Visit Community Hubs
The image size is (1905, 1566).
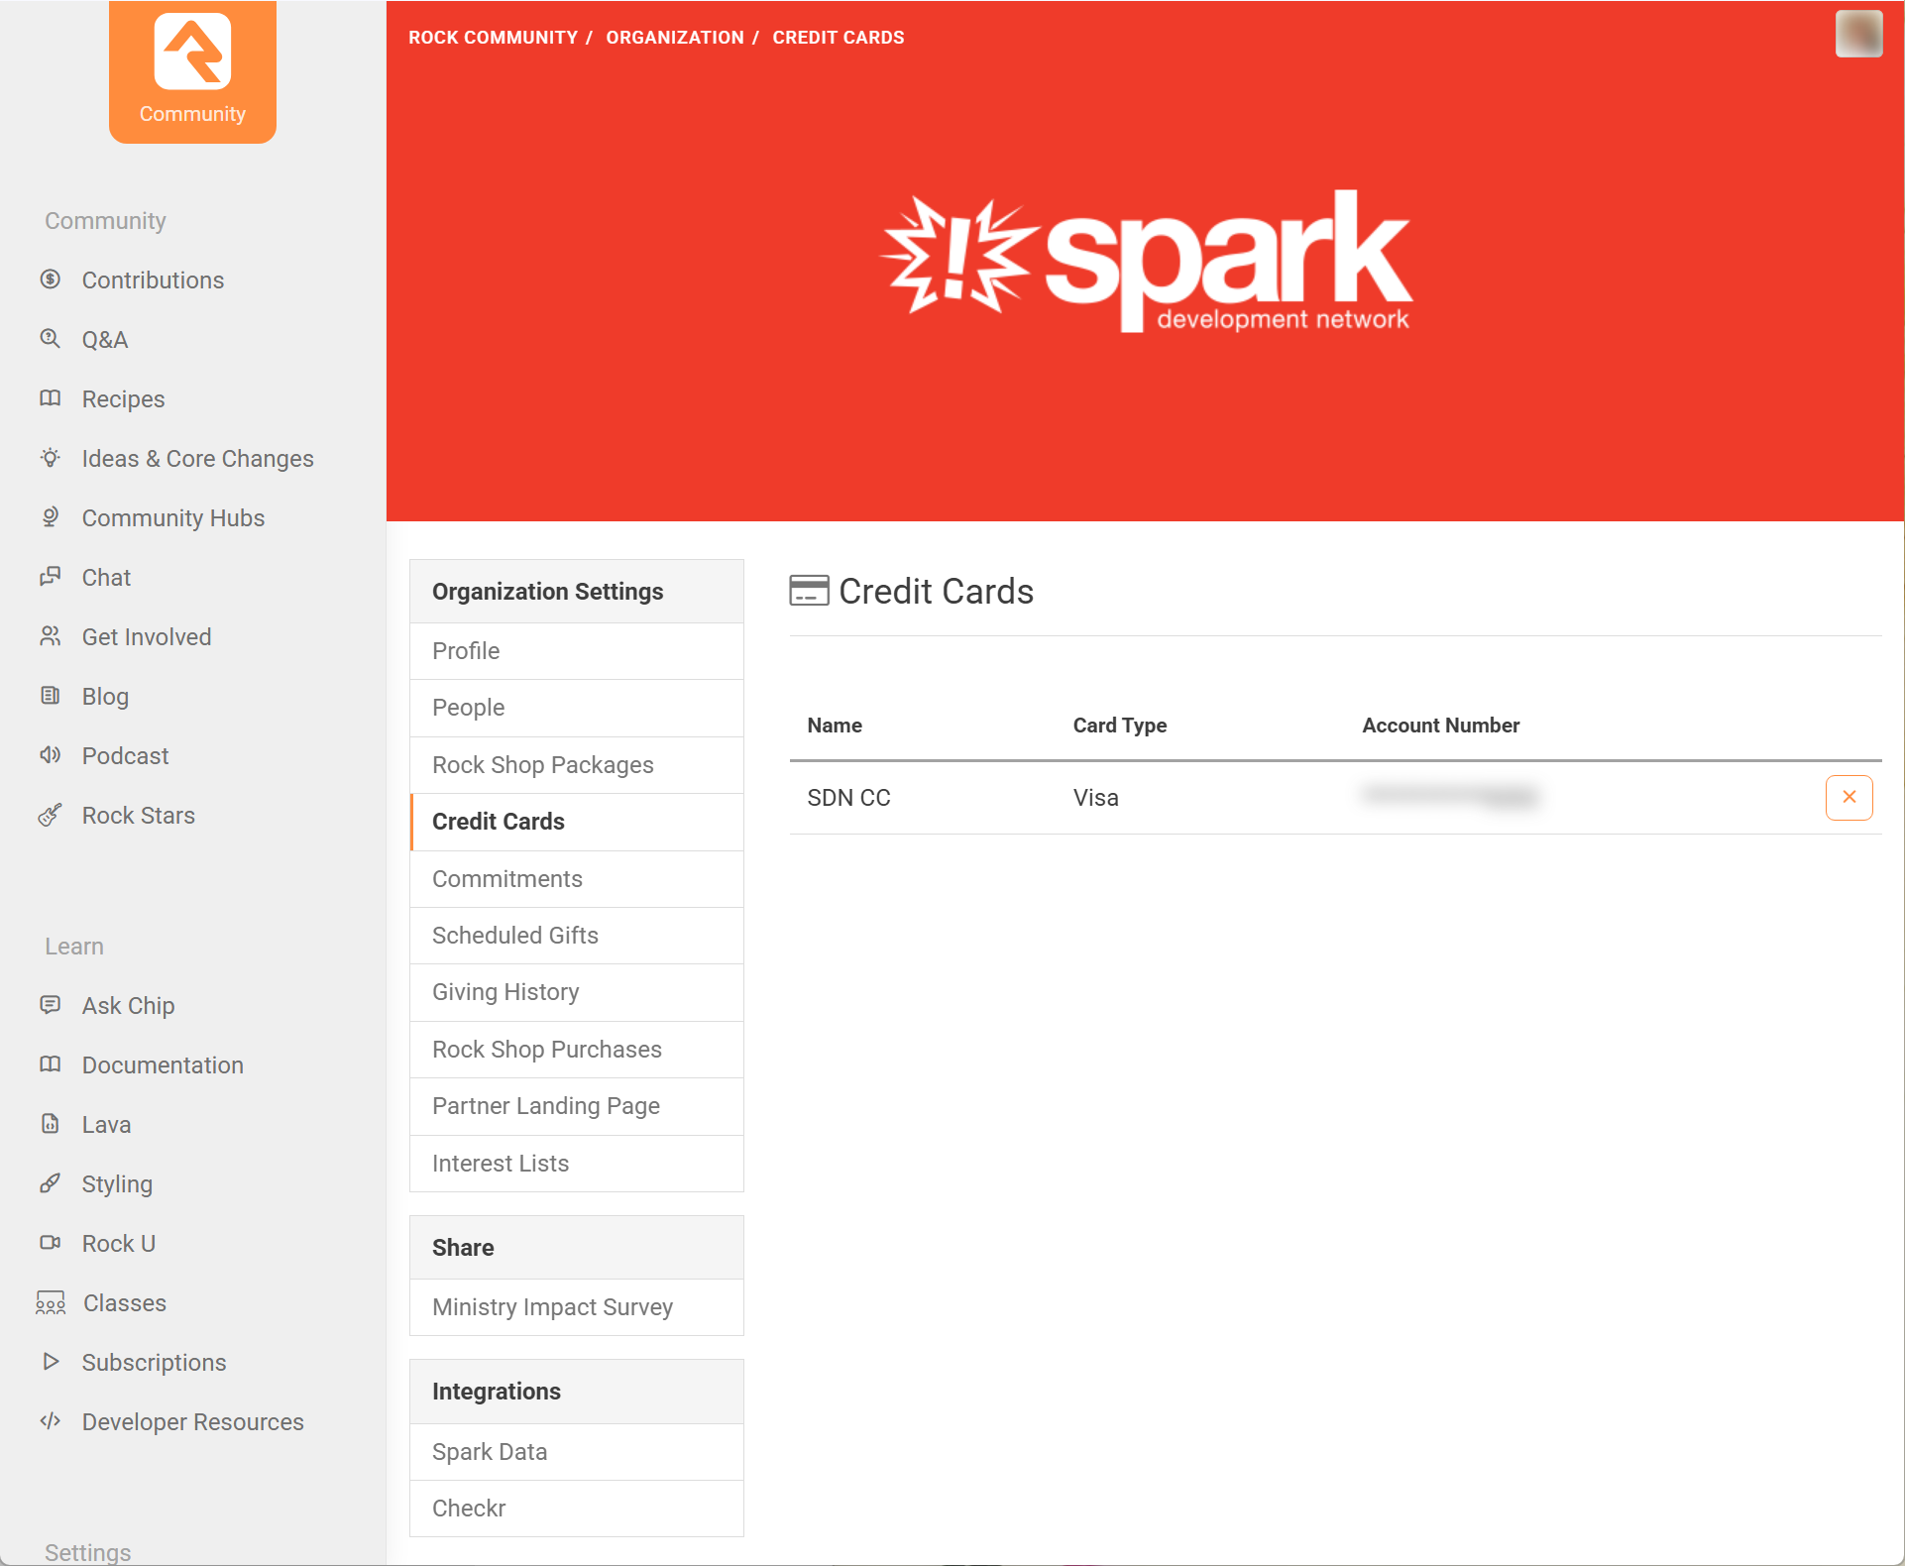click(x=173, y=518)
